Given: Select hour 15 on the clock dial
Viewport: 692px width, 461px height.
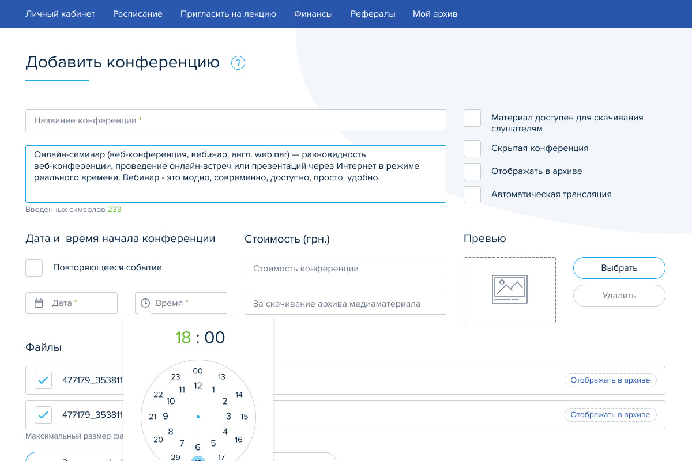Looking at the screenshot, I should click(x=244, y=417).
